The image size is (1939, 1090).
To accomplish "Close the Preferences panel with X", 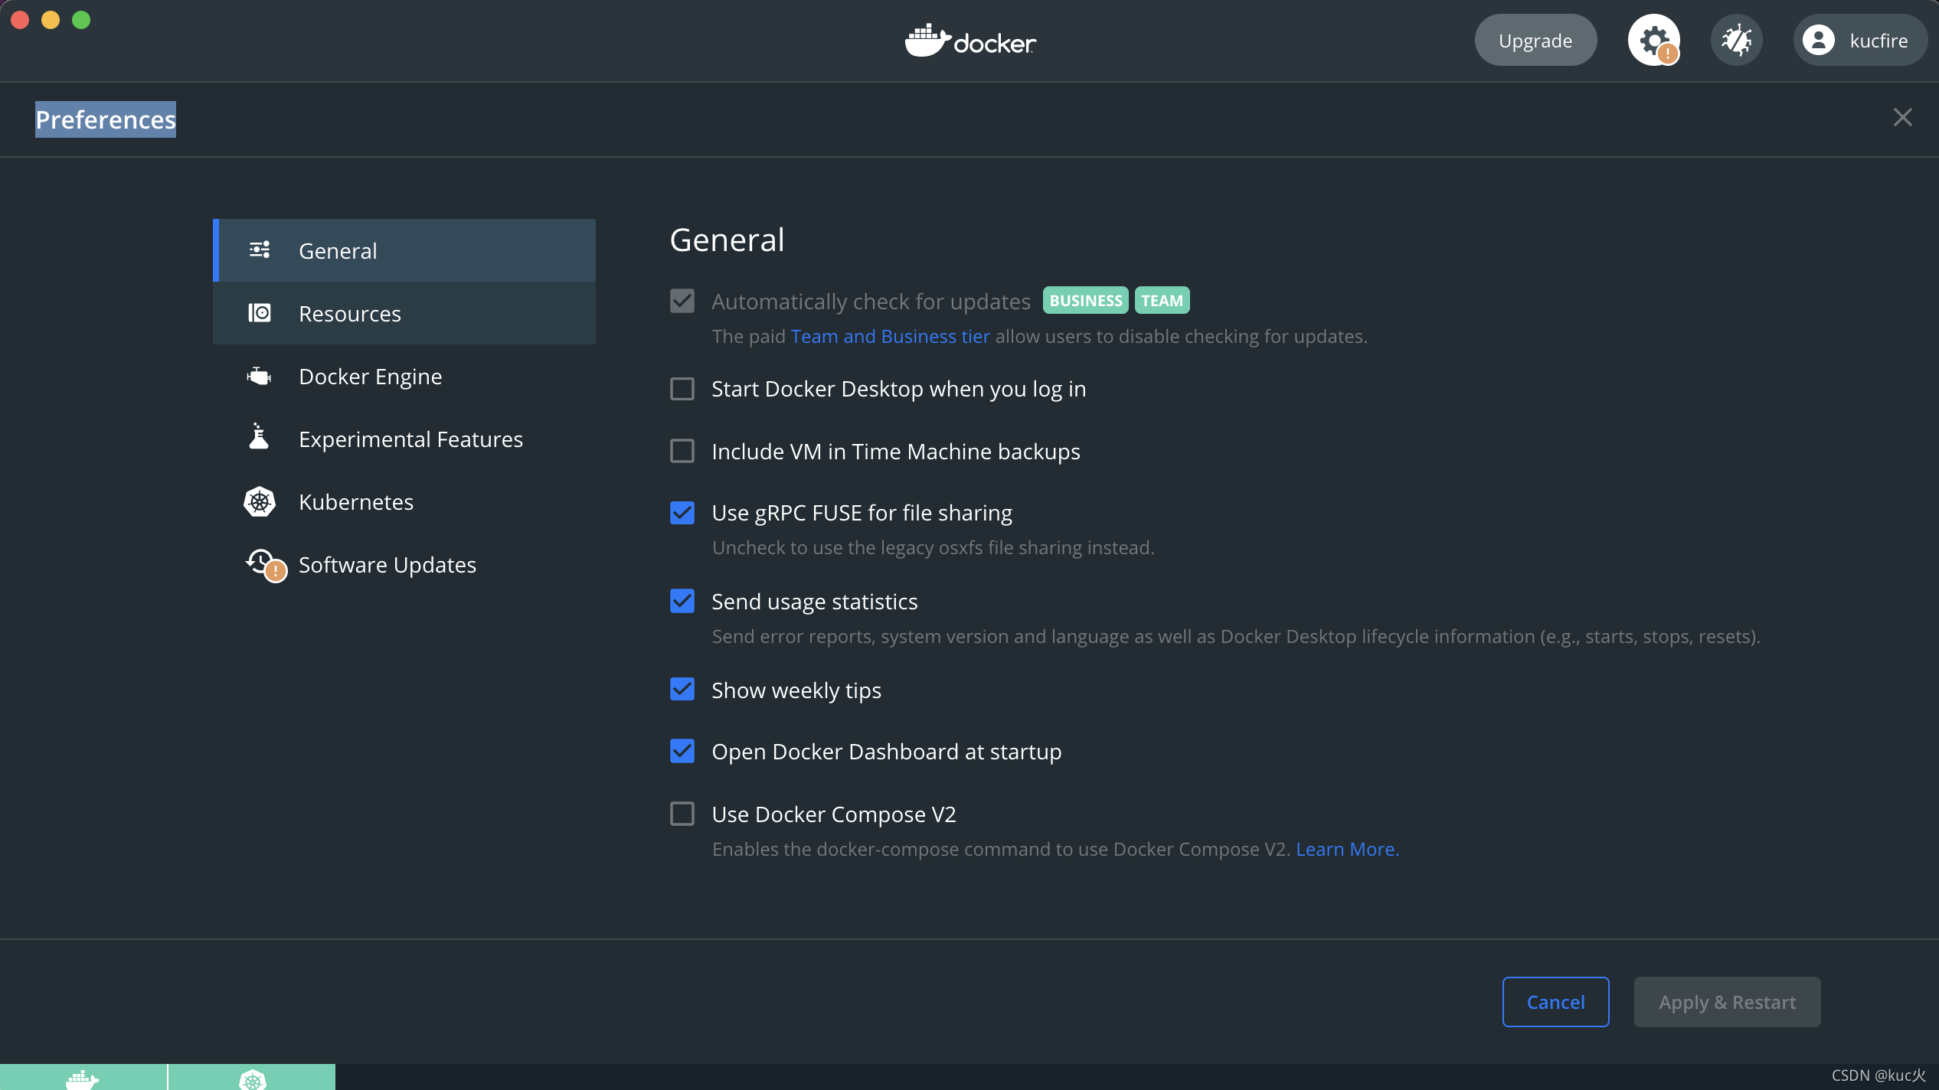I will (1903, 117).
